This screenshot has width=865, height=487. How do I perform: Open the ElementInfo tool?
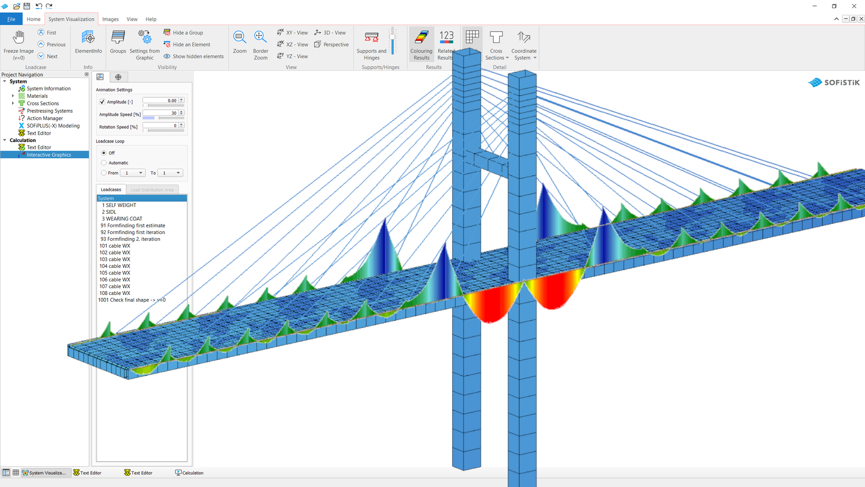point(88,38)
